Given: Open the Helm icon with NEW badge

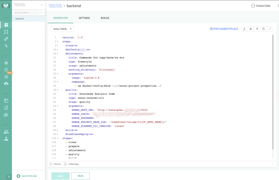Looking at the screenshot, I should (6, 70).
